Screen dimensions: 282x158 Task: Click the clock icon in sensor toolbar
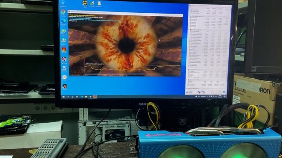(213, 92)
